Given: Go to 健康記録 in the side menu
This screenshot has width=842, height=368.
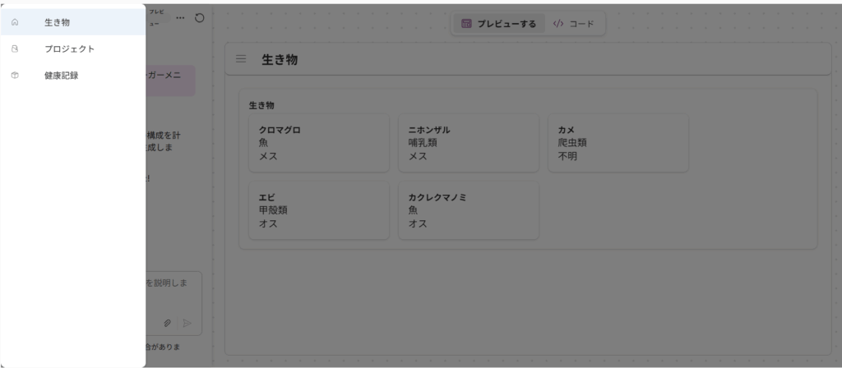Looking at the screenshot, I should pos(62,76).
